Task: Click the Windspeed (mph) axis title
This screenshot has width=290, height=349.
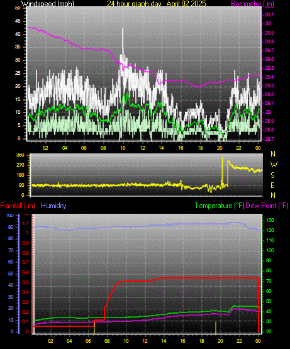Action: tap(47, 3)
